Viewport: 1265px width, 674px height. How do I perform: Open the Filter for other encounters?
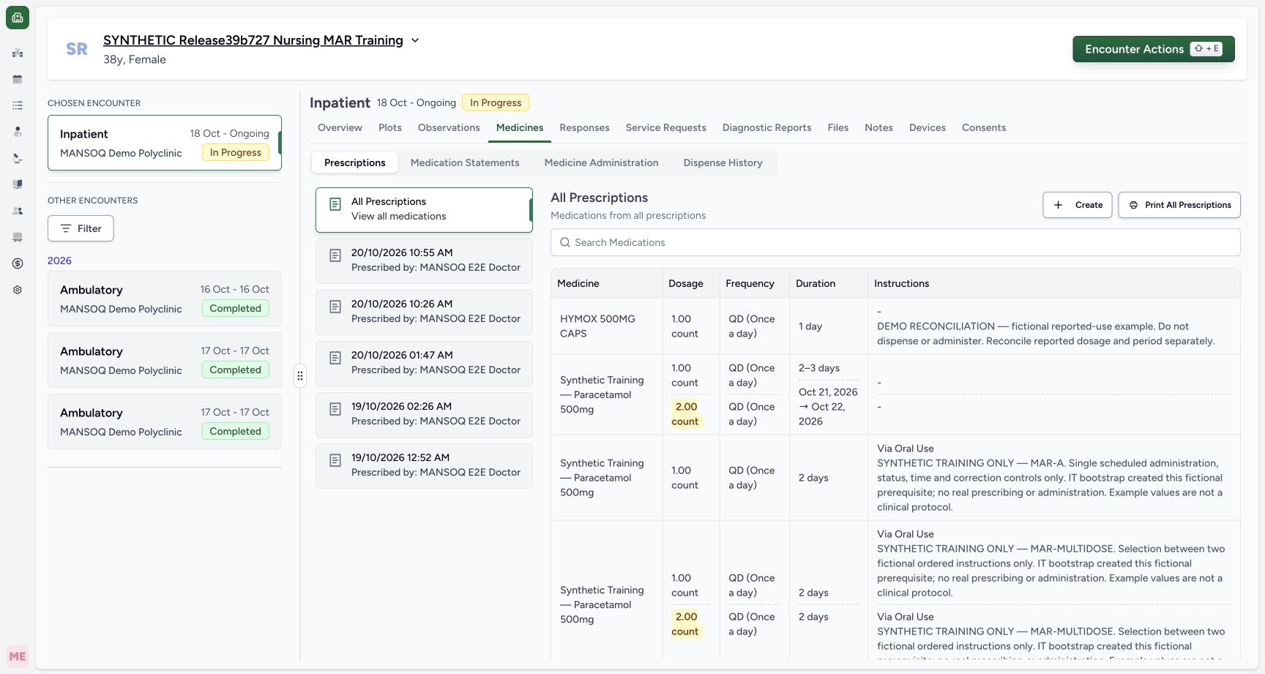pyautogui.click(x=81, y=228)
